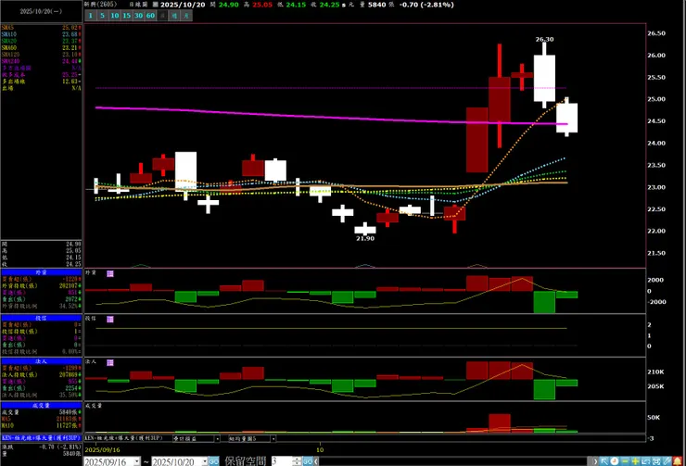Select the pencil drawing tool icon

(x=667, y=461)
